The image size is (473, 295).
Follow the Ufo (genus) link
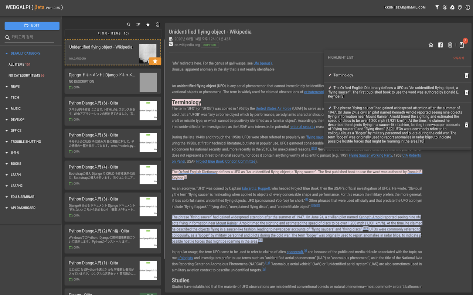(262, 63)
